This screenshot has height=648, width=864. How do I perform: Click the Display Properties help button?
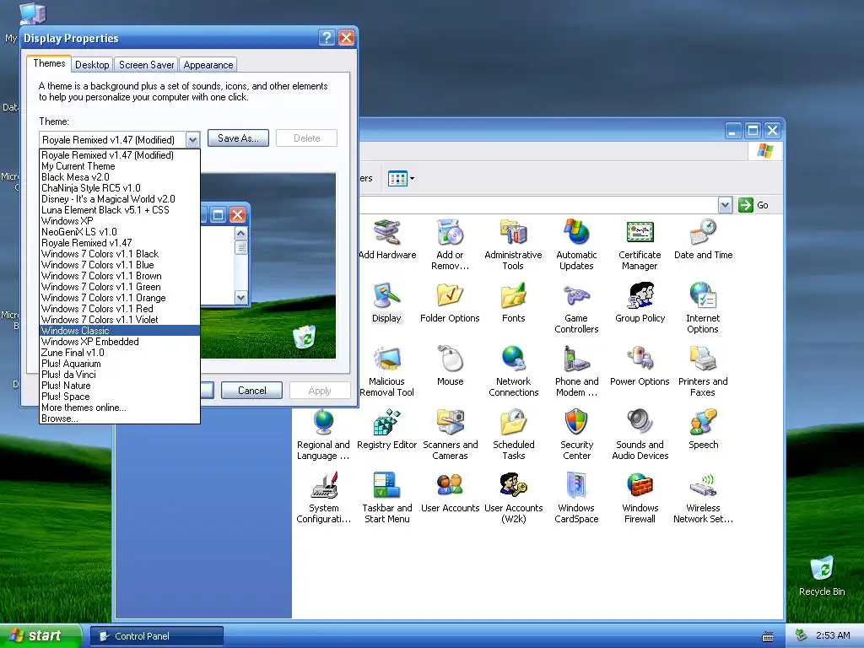coord(327,37)
